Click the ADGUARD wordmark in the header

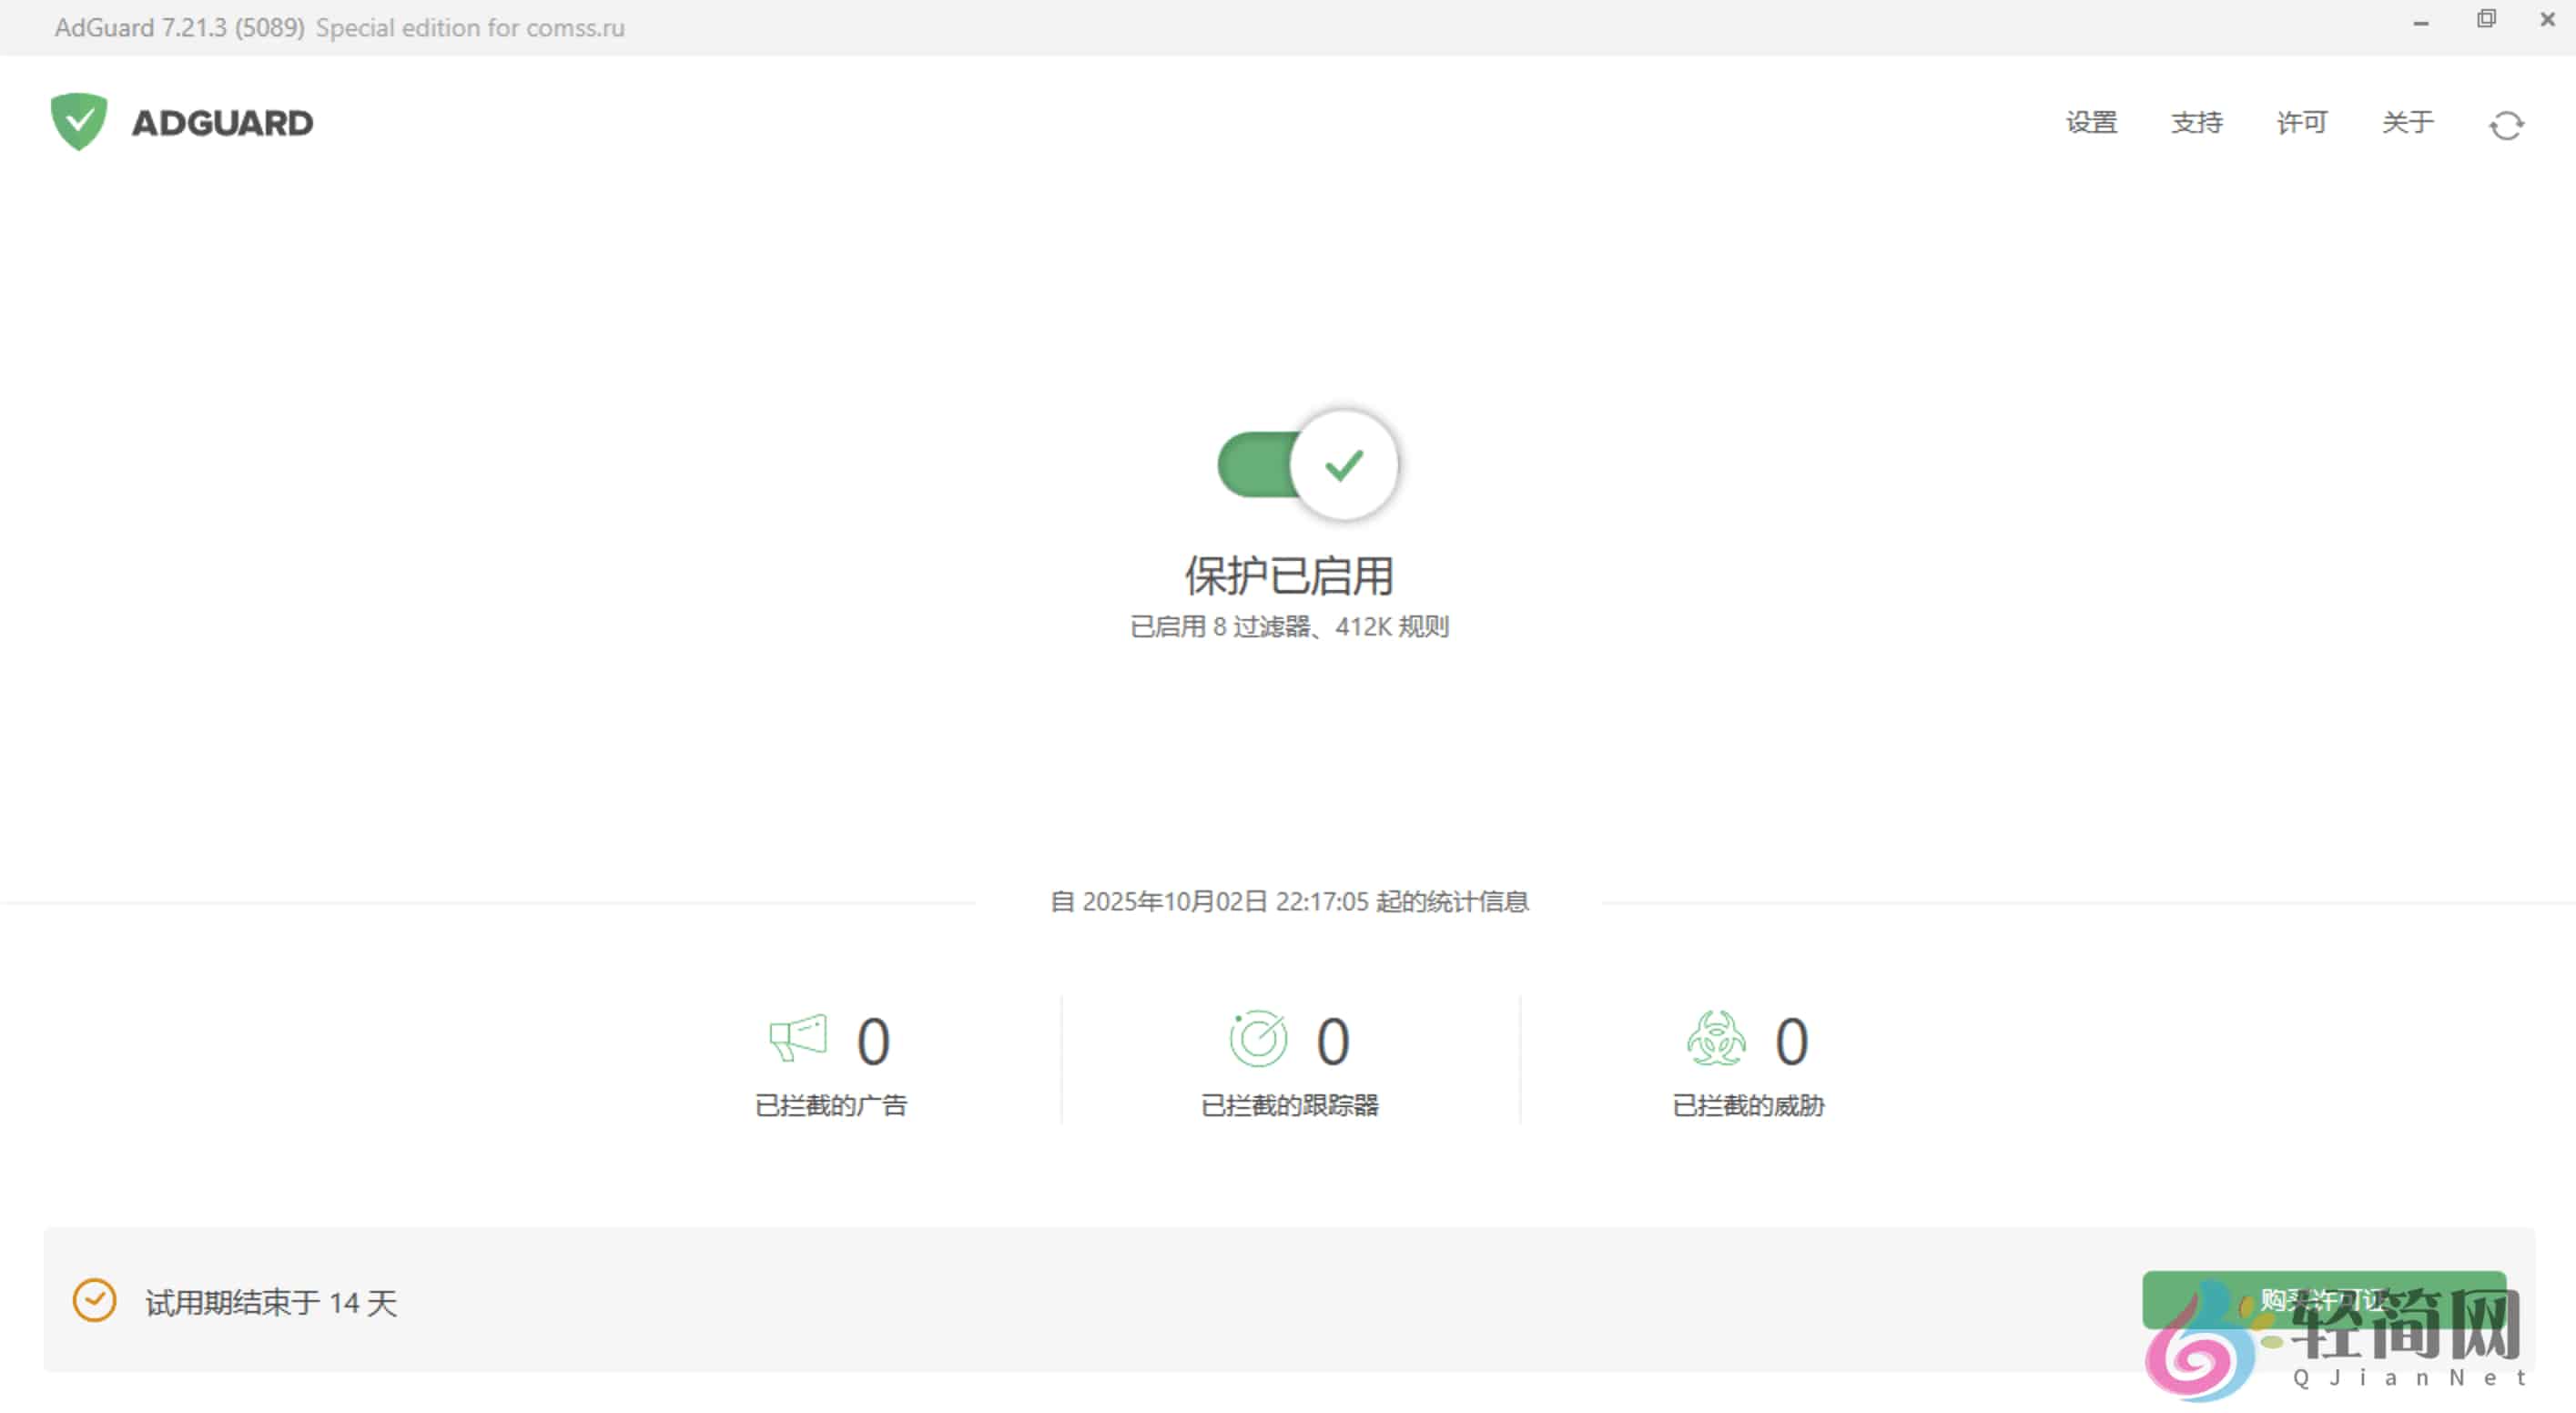[x=220, y=121]
